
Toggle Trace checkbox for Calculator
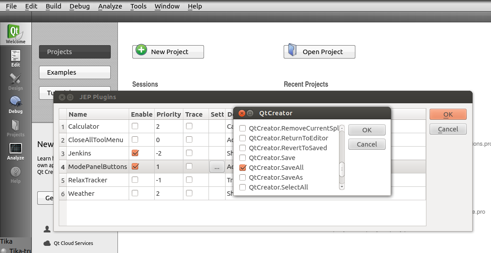(x=189, y=126)
